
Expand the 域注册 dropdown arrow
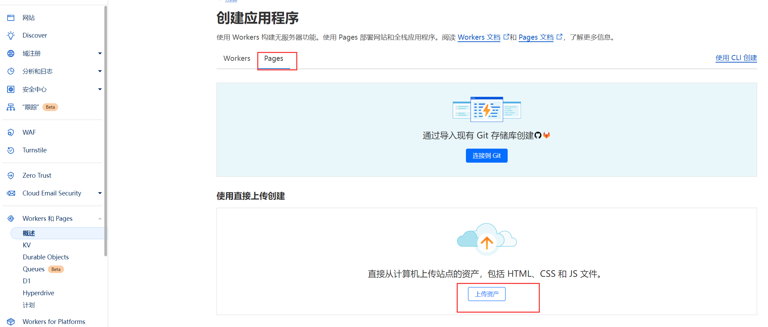point(100,53)
